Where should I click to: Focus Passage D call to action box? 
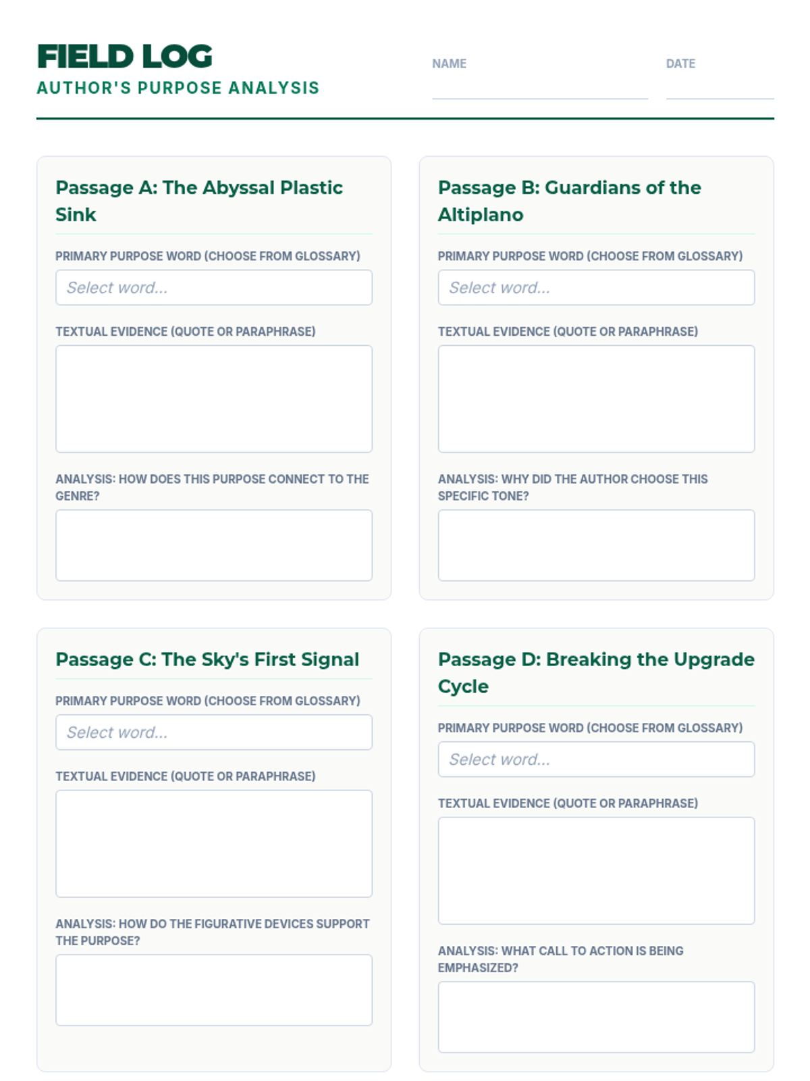pos(596,1017)
